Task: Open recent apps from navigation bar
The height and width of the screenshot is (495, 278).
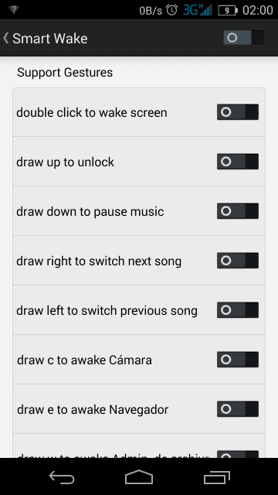Action: click(216, 477)
